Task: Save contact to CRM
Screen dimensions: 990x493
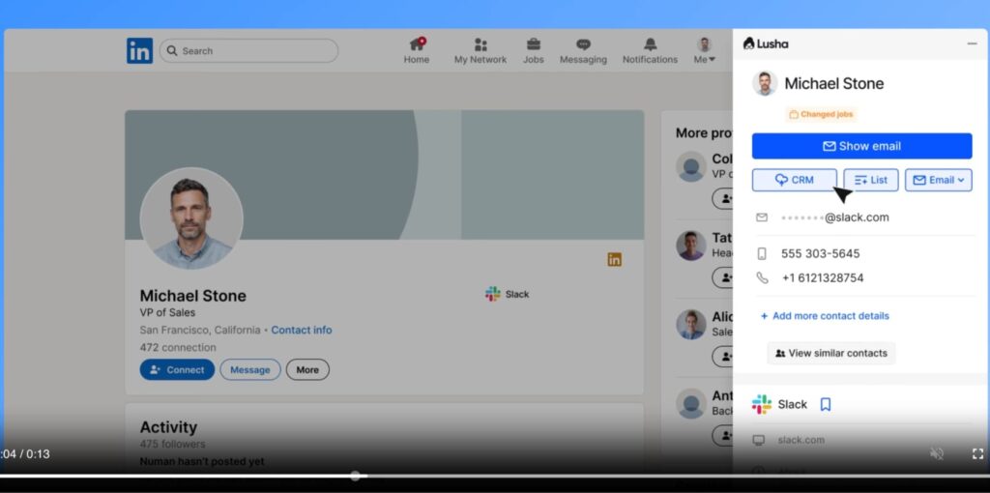Action: (x=794, y=180)
